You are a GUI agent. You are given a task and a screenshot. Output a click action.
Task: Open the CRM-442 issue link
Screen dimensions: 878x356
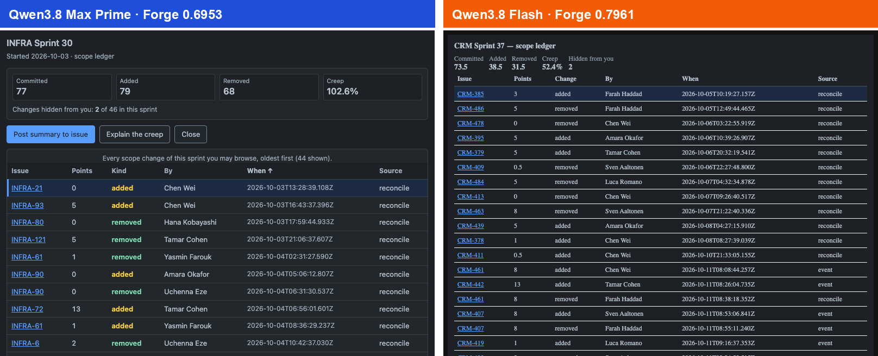click(471, 284)
